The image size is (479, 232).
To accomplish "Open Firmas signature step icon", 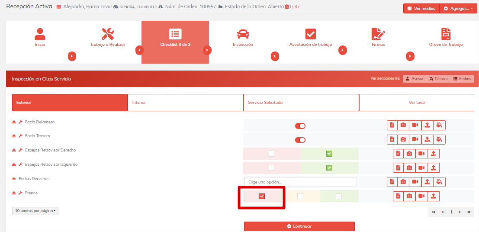I will click(x=378, y=34).
